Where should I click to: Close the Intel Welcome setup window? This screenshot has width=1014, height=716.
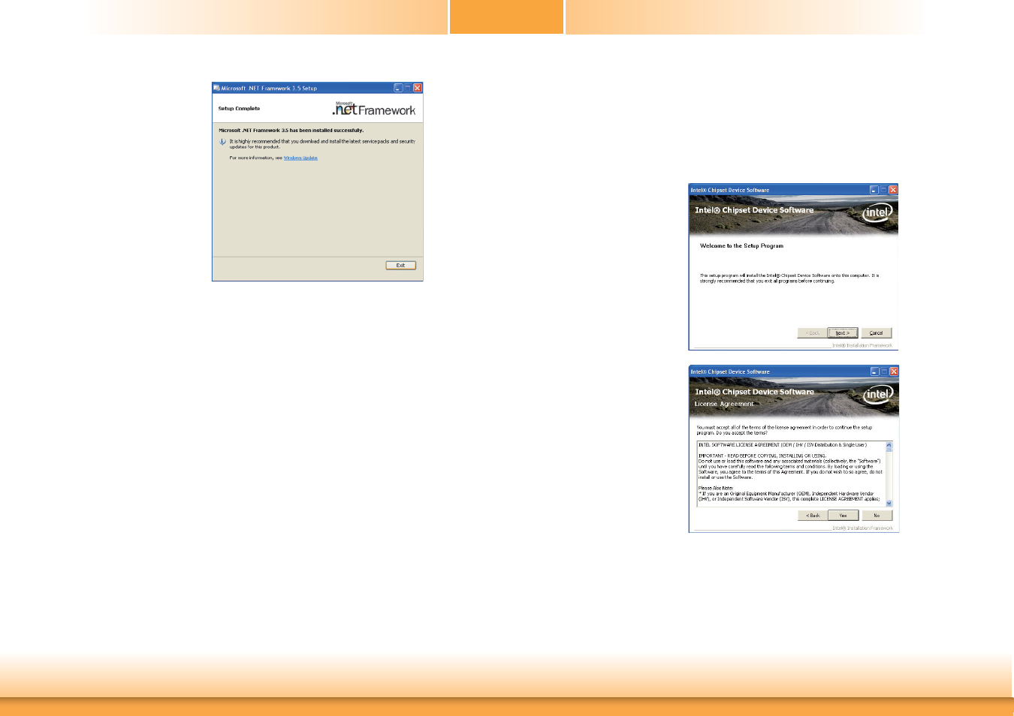coord(893,190)
